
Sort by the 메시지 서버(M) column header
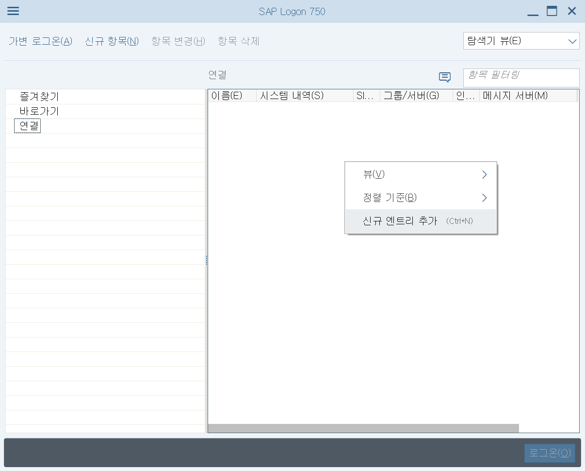click(528, 96)
